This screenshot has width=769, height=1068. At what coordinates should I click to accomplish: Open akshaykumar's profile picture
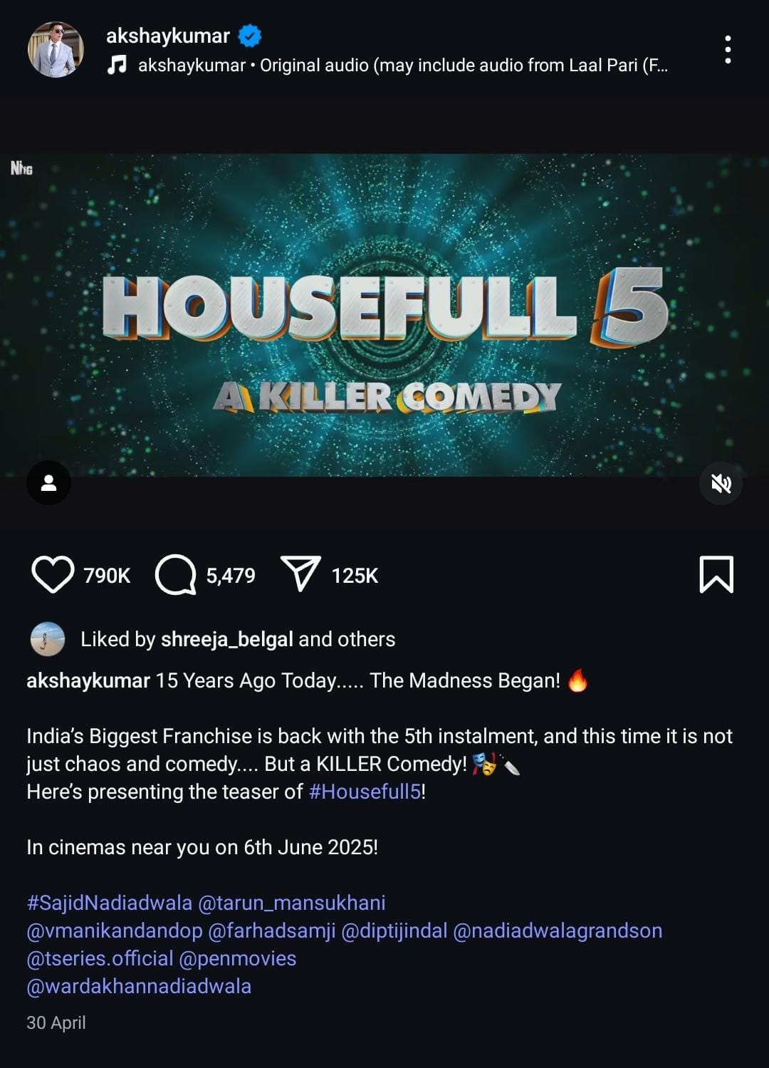coord(56,49)
